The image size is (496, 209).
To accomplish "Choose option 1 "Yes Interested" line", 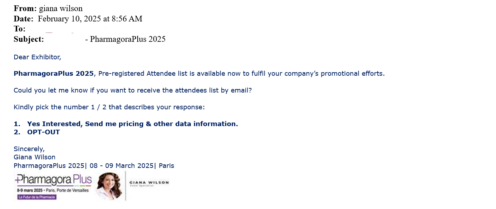I will click(x=132, y=124).
